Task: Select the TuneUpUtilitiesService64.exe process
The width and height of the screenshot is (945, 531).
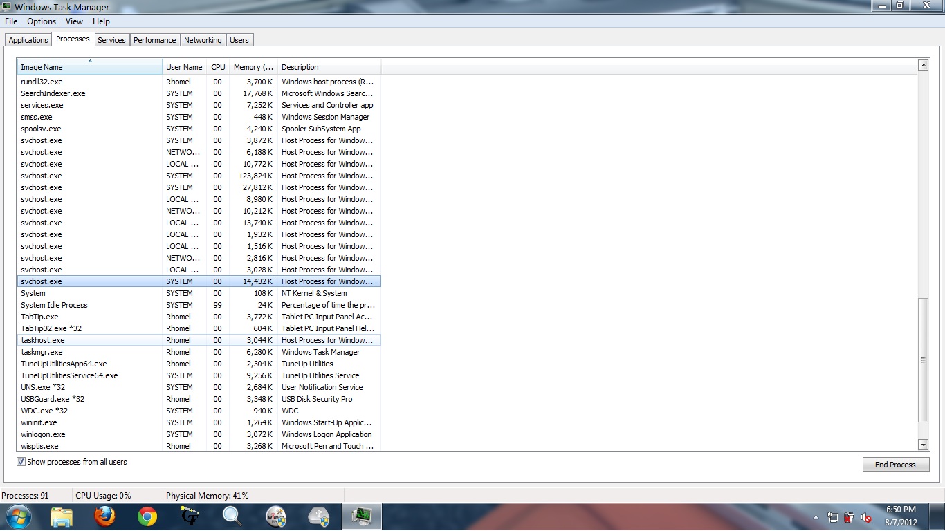Action: coord(199,375)
